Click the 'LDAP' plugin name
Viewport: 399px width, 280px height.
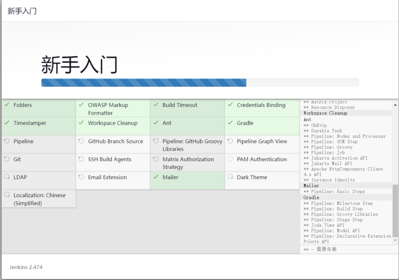point(20,177)
